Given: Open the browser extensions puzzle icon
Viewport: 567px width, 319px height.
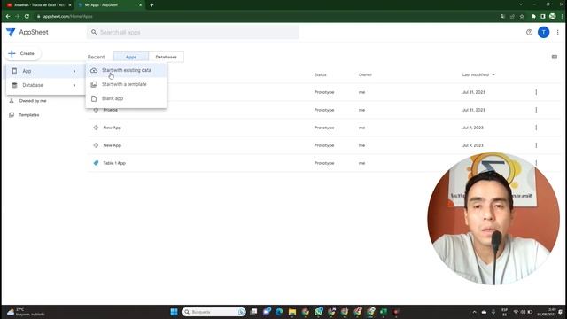Looking at the screenshot, I should 533,16.
